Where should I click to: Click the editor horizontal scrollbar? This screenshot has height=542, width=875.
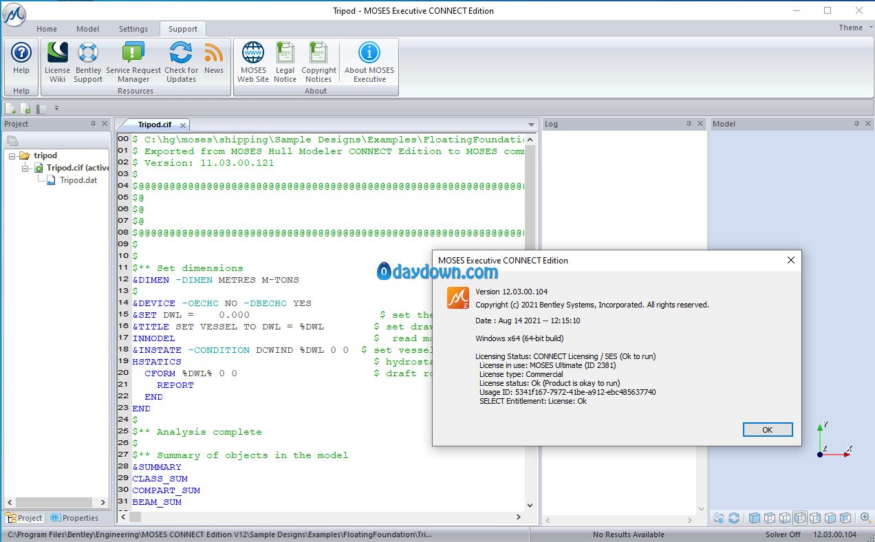(x=322, y=517)
